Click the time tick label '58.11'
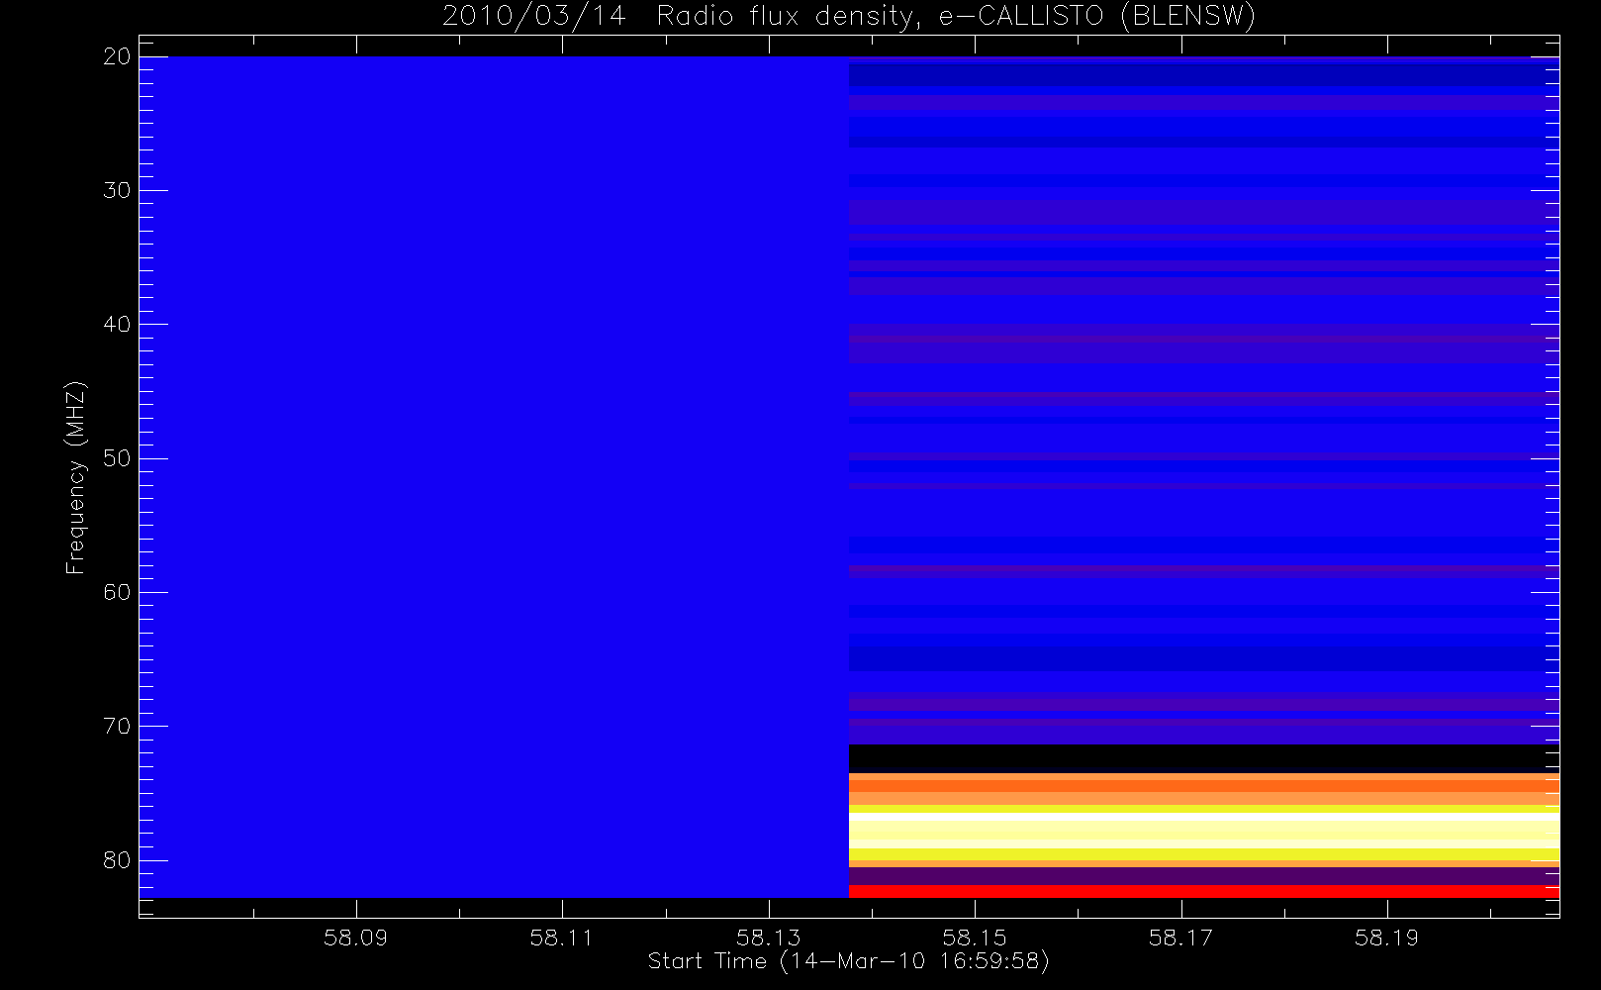The width and height of the screenshot is (1601, 990). point(562,937)
